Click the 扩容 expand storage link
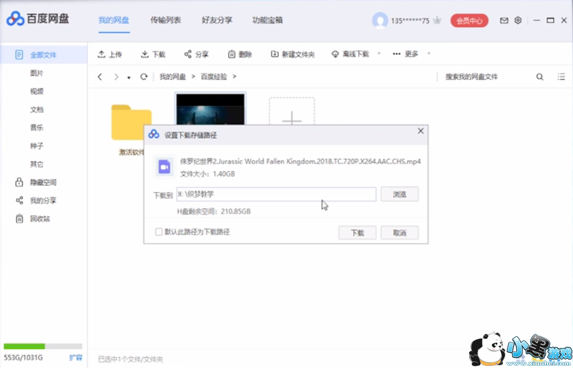 [76, 358]
